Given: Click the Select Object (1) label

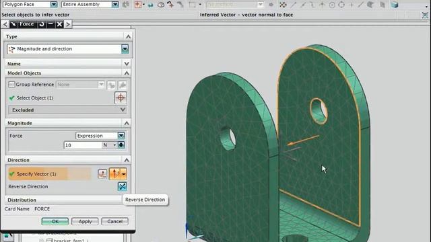Looking at the screenshot, I should [35, 98].
